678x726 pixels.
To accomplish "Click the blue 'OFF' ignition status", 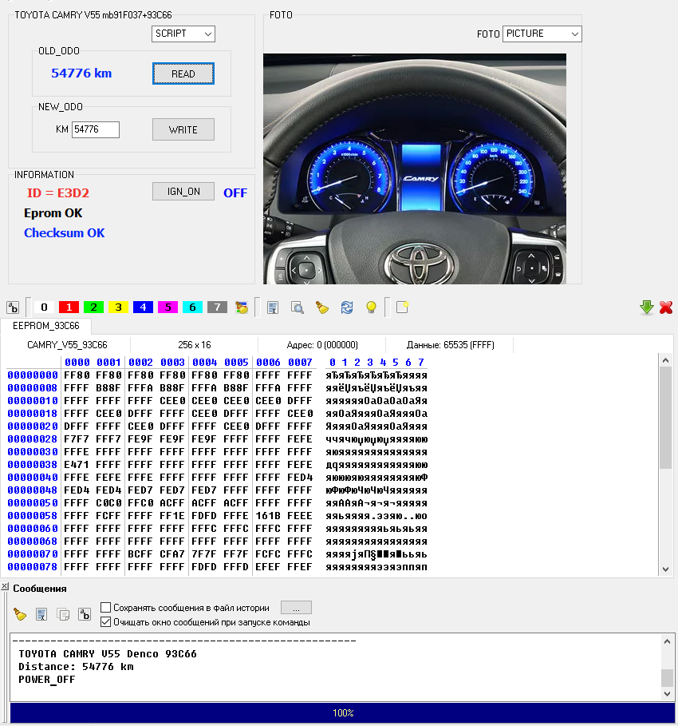I will 235,192.
